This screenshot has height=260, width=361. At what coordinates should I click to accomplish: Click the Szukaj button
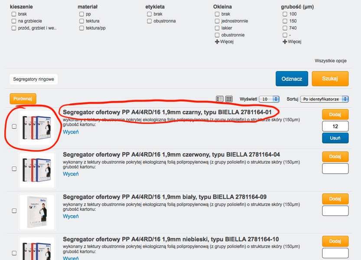tap(330, 79)
